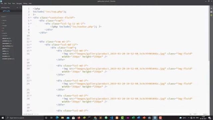
Task: Open Cortana circle on taskbar
Action: pyautogui.click(x=46, y=118)
